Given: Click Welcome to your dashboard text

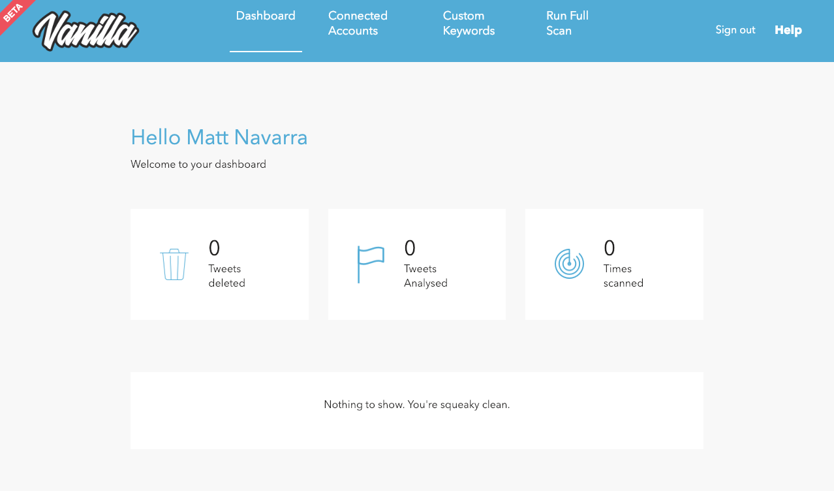Looking at the screenshot, I should click(198, 165).
